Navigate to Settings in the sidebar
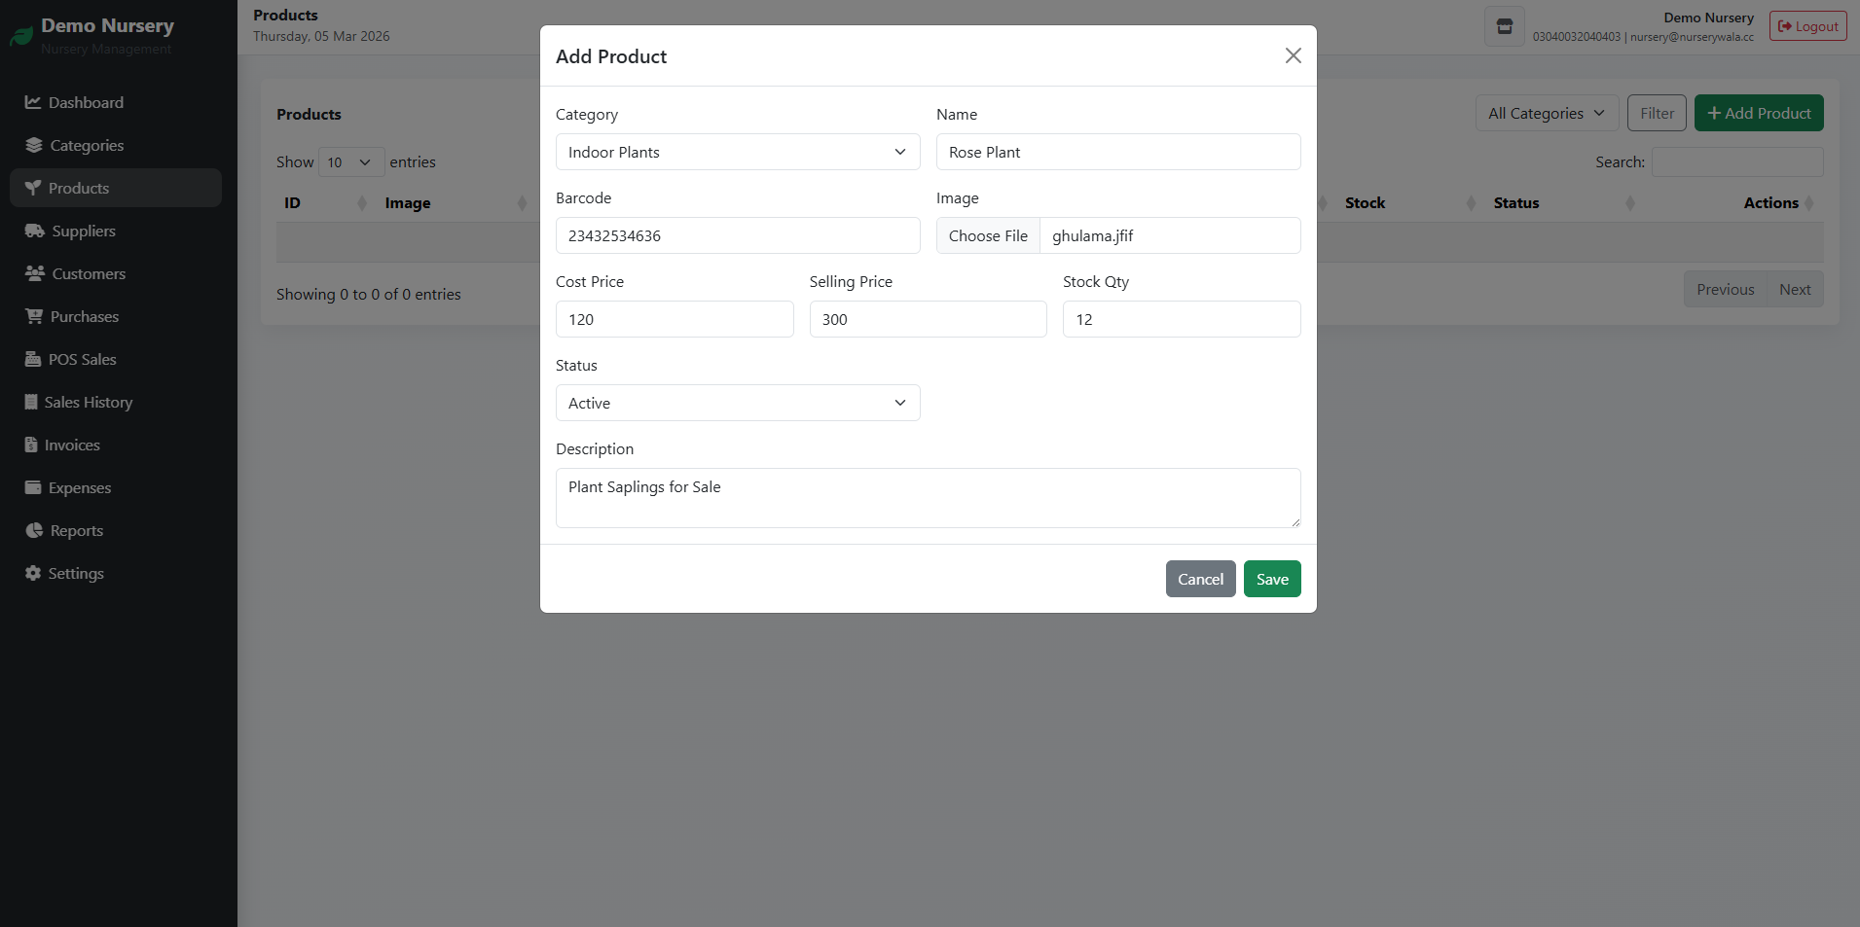1860x927 pixels. (x=75, y=573)
